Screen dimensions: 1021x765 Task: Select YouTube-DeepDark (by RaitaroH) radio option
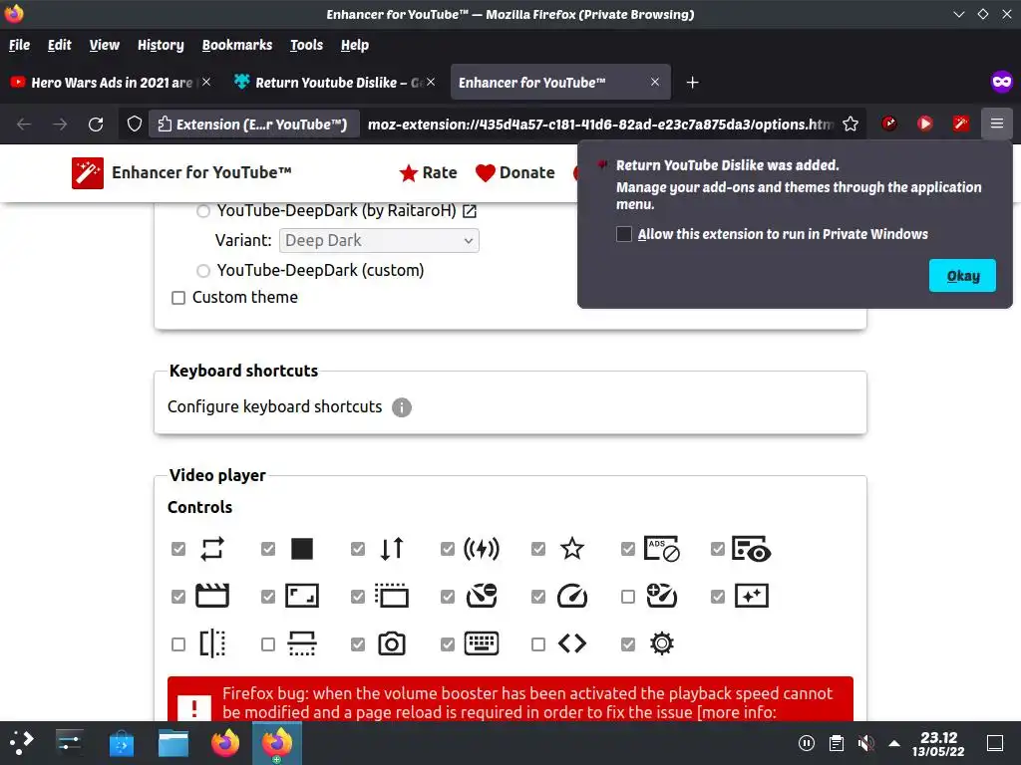(x=203, y=211)
